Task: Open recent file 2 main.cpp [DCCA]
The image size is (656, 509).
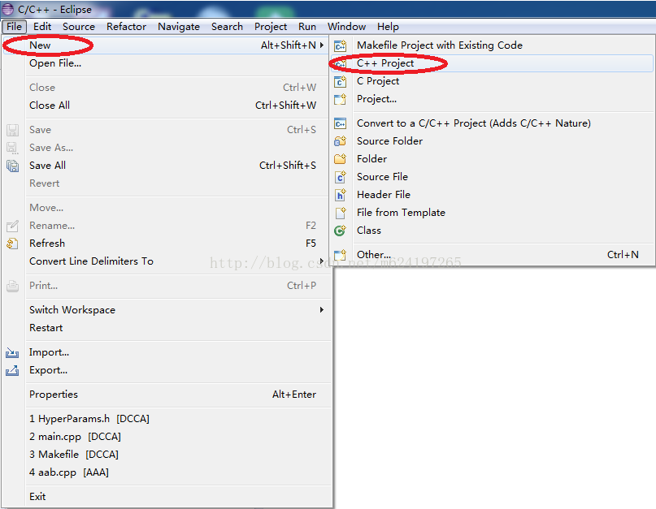Action: [167, 437]
